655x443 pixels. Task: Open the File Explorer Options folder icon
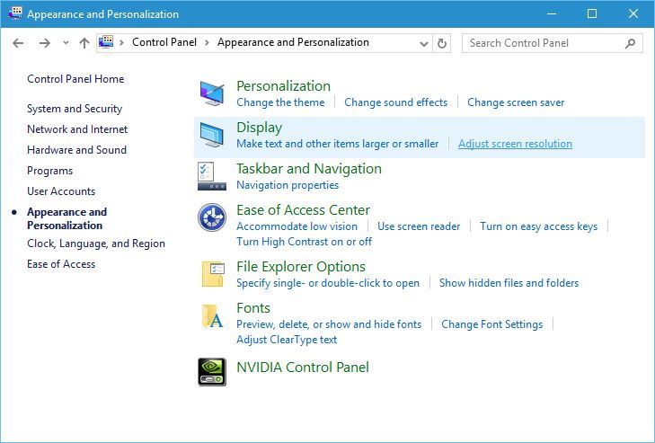(x=213, y=274)
